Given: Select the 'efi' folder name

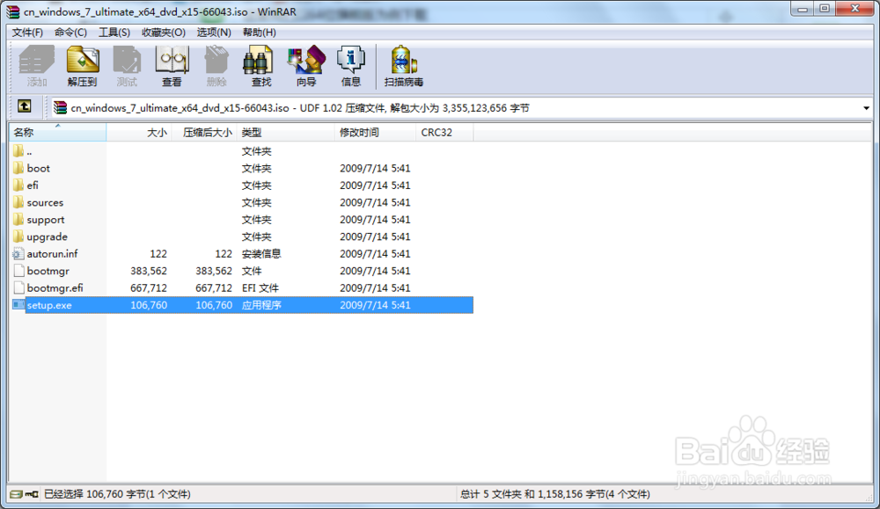Looking at the screenshot, I should (x=33, y=185).
